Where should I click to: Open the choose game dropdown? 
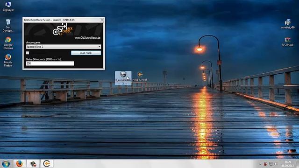point(64,47)
